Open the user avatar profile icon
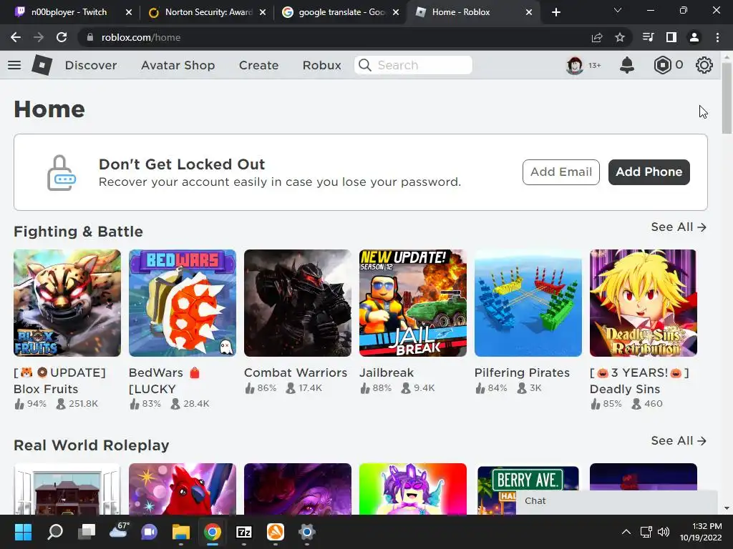This screenshot has height=549, width=733. pos(575,65)
